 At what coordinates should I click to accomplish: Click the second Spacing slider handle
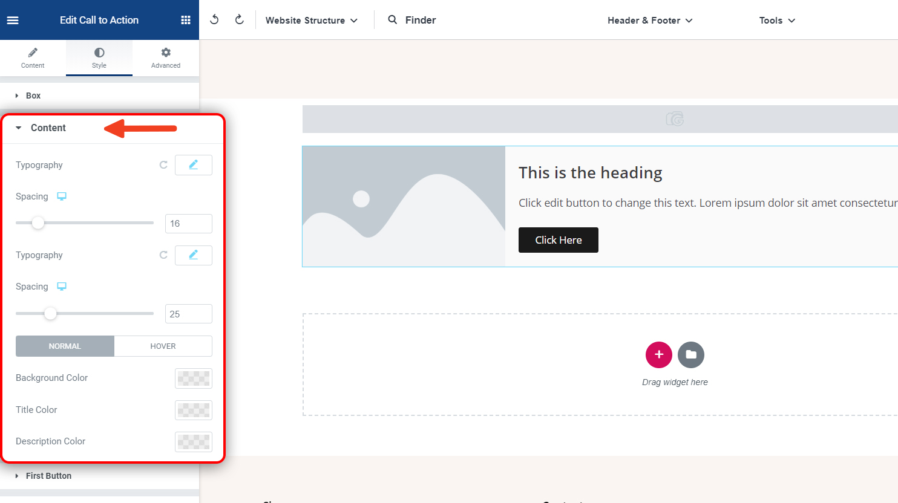pos(50,313)
